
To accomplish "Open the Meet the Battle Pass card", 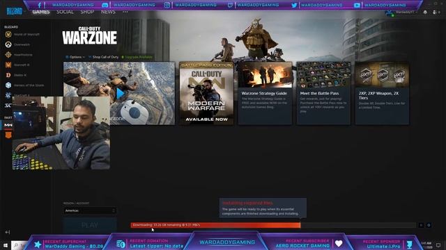I will pos(323,93).
